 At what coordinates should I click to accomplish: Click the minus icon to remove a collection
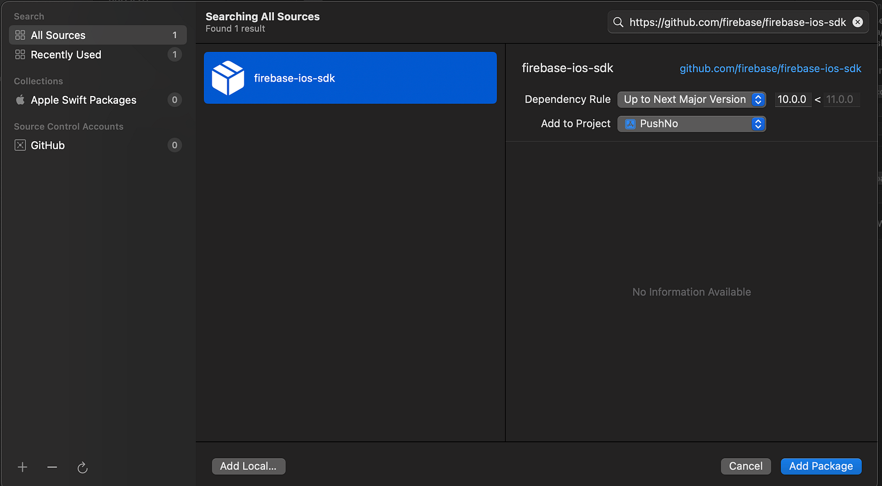coord(52,467)
